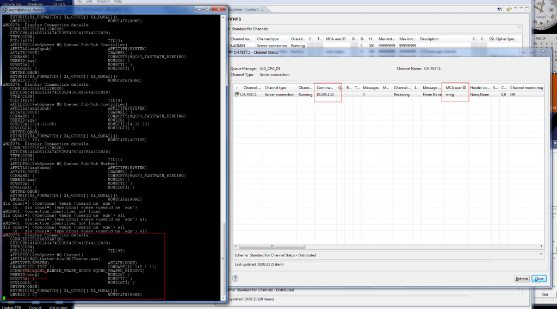Sort by MCA user ID column in status table
557x309 pixels.
coord(456,87)
